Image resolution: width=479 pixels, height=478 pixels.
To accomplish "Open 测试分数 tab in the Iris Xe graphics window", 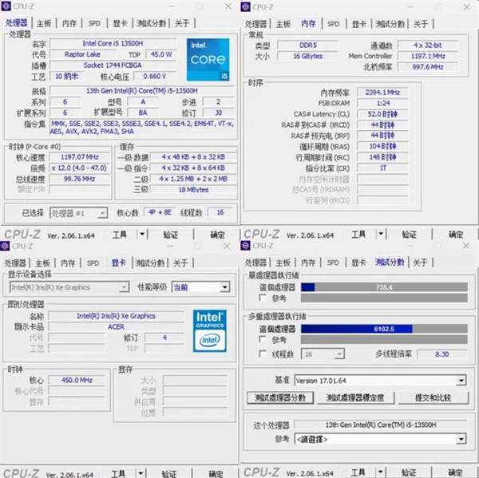I will pos(150,263).
